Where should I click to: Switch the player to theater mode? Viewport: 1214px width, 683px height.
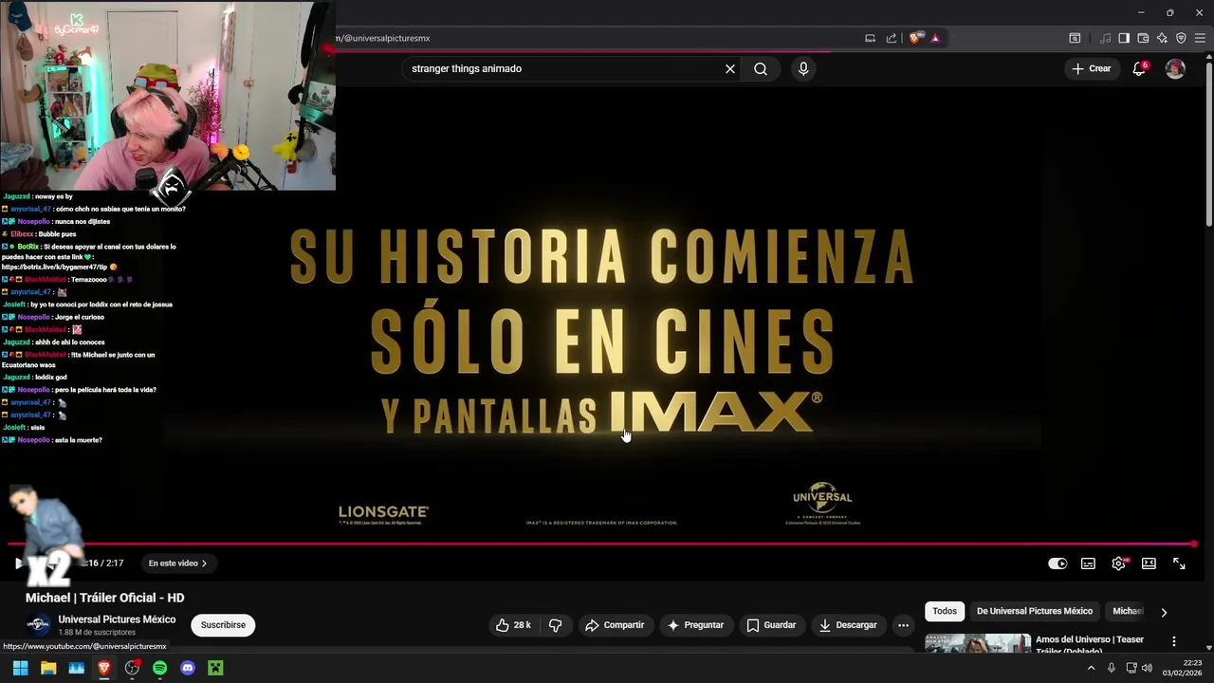pyautogui.click(x=1149, y=563)
